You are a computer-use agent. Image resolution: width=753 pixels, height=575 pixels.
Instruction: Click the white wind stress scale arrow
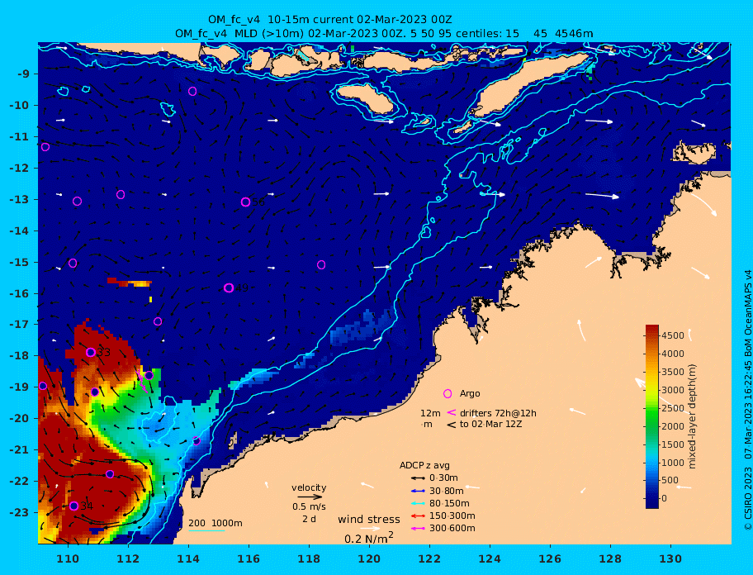(370, 529)
